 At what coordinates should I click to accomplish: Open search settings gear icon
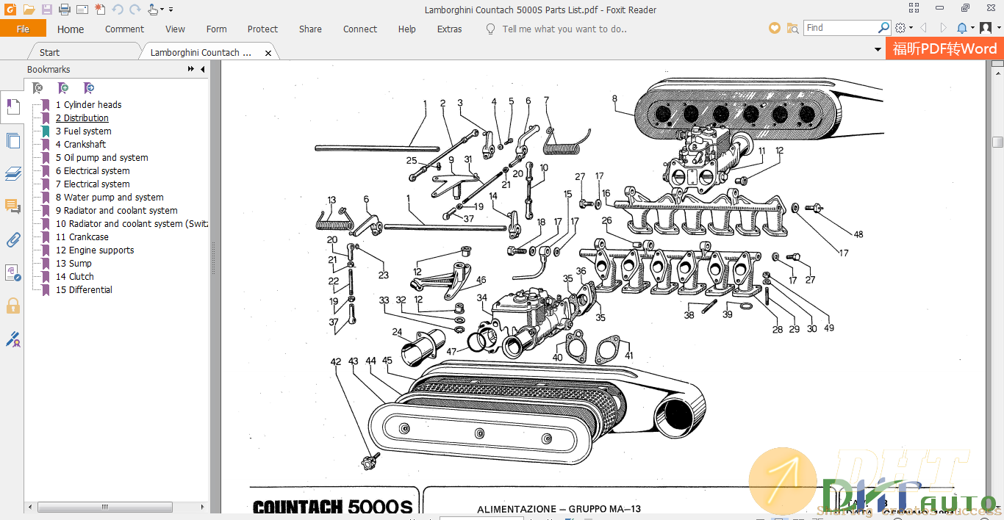(901, 28)
